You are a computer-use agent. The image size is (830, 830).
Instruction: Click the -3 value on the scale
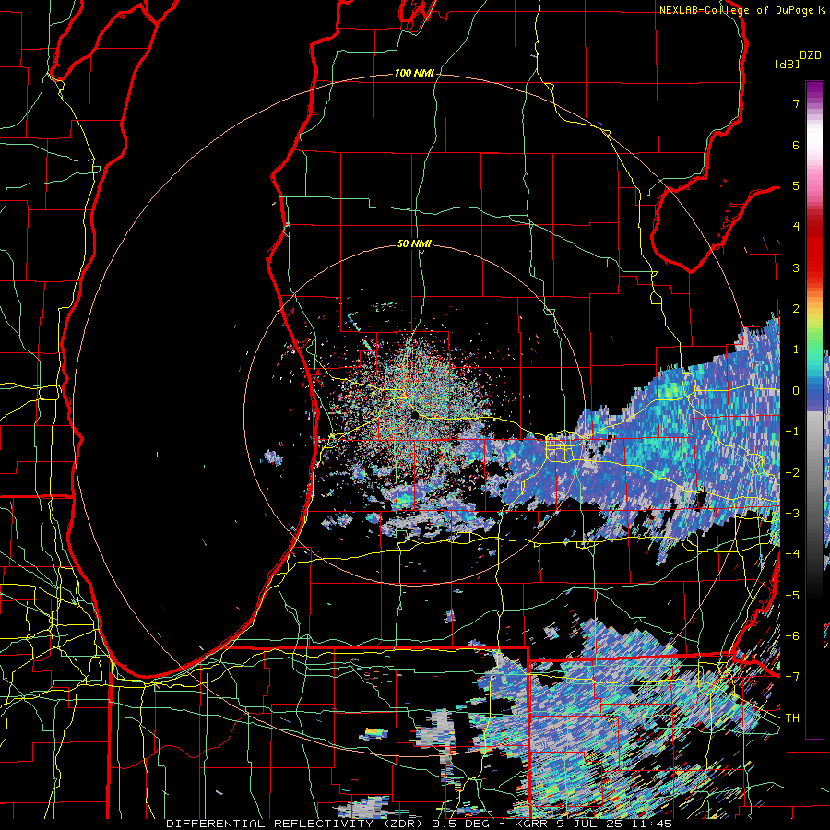pos(792,513)
